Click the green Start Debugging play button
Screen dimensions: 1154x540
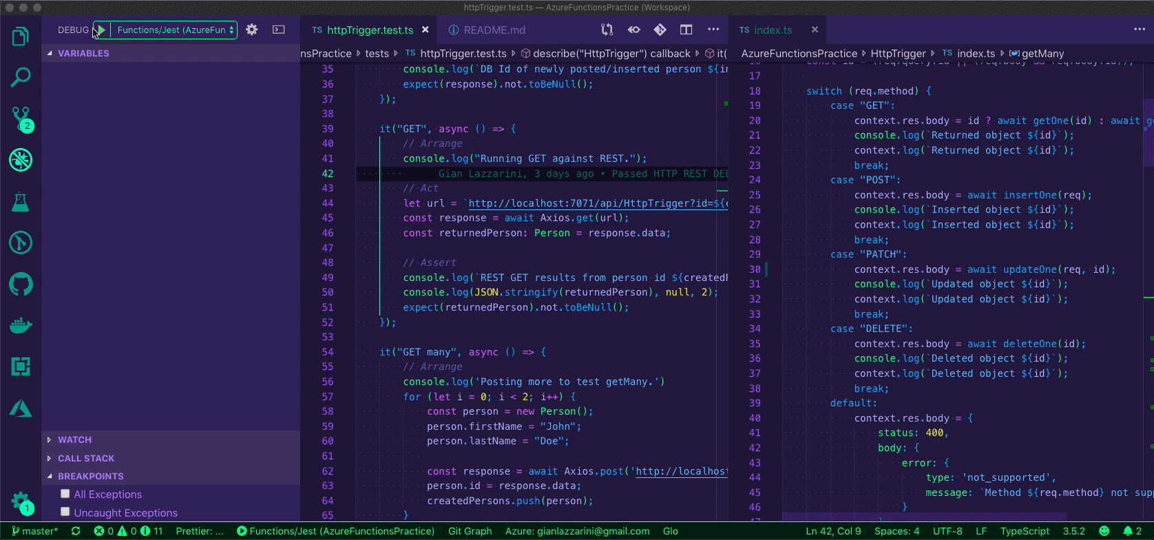coord(101,30)
